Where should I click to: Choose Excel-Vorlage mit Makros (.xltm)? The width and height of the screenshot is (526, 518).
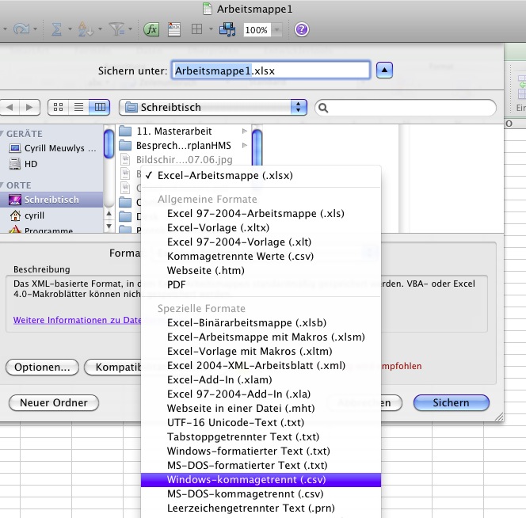[261, 351]
